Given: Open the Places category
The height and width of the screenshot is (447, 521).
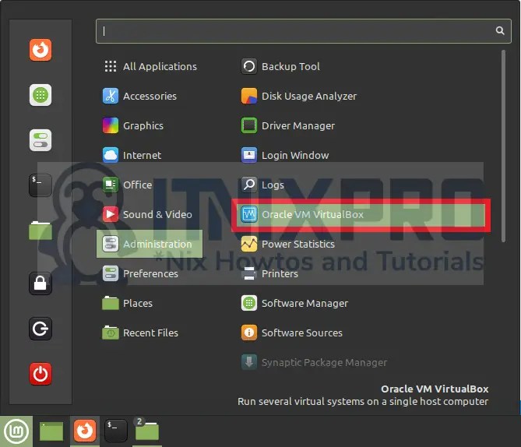Looking at the screenshot, I should [150, 303].
